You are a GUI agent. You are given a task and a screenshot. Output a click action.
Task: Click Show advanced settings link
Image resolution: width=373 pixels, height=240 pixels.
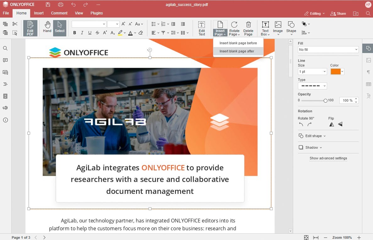click(328, 158)
